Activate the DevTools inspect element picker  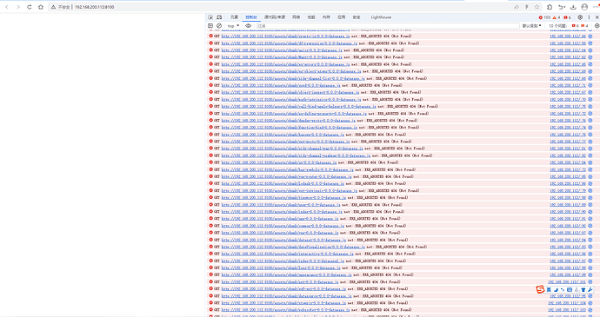210,17
